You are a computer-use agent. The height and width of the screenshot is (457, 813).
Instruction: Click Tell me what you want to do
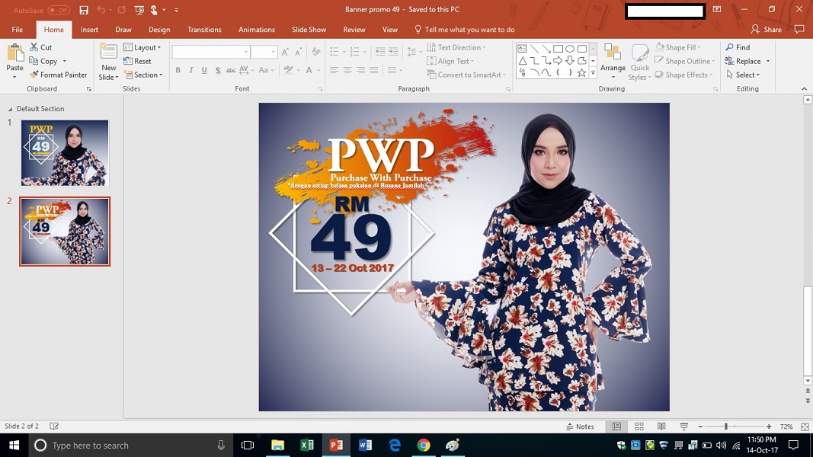tap(465, 30)
